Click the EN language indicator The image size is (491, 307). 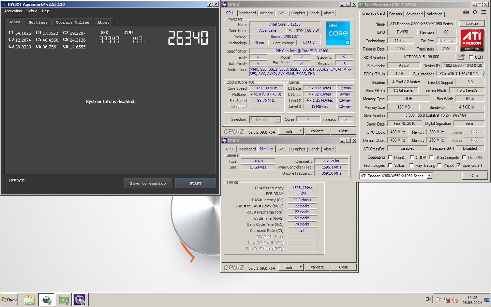pos(428,299)
